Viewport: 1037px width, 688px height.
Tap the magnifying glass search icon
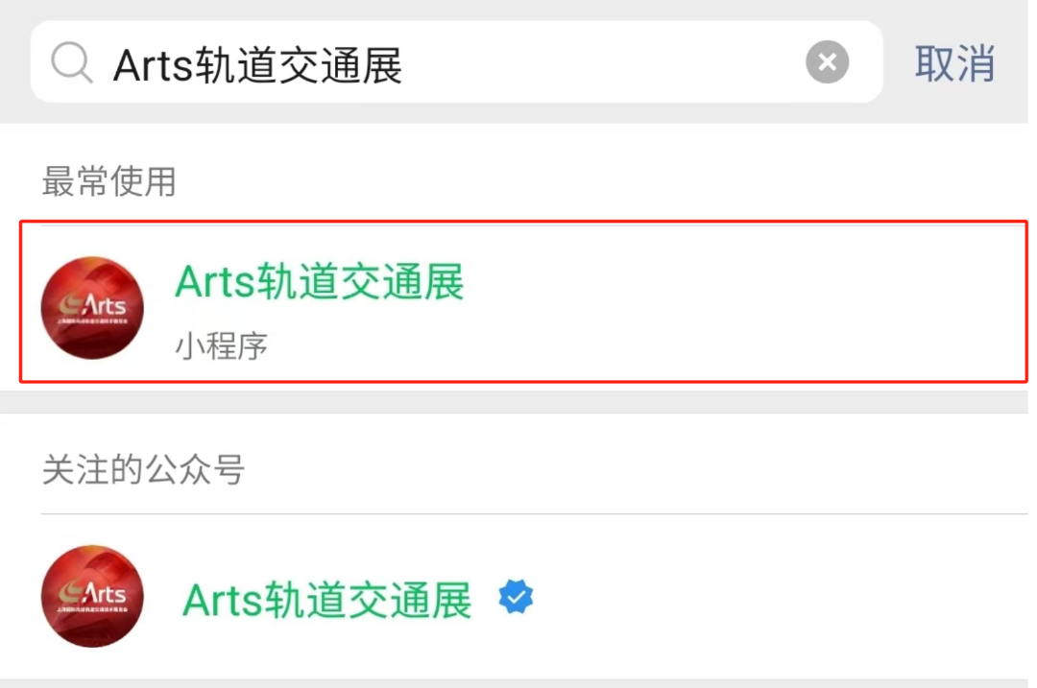click(x=71, y=62)
